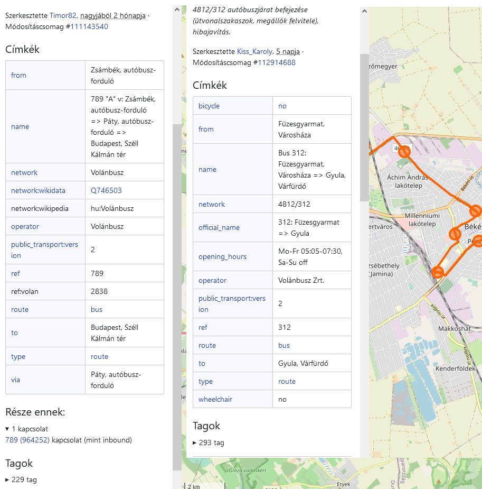Open the 789 (964252) relation link
The height and width of the screenshot is (489, 482).
(x=27, y=440)
